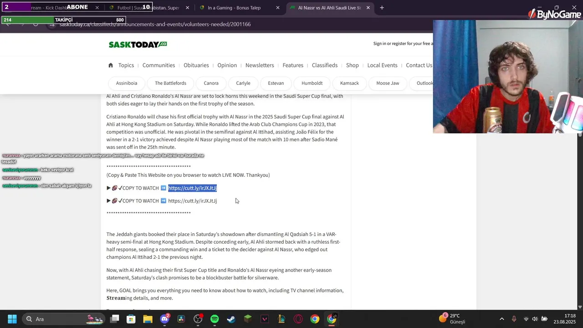
Task: Open the Classifieds menu
Action: tap(325, 65)
